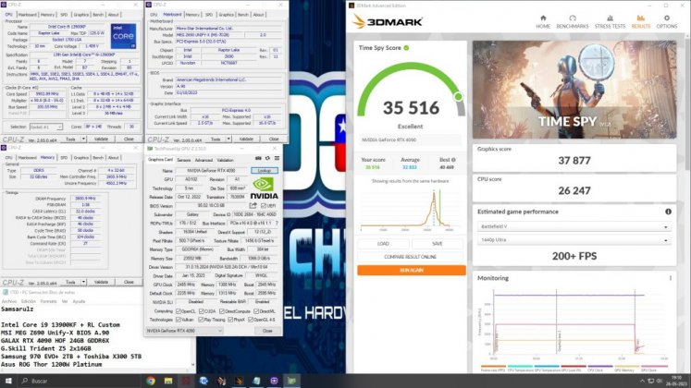Viewport: 691px width, 388px height.
Task: Click the info icon next to Best score
Action: [453, 160]
